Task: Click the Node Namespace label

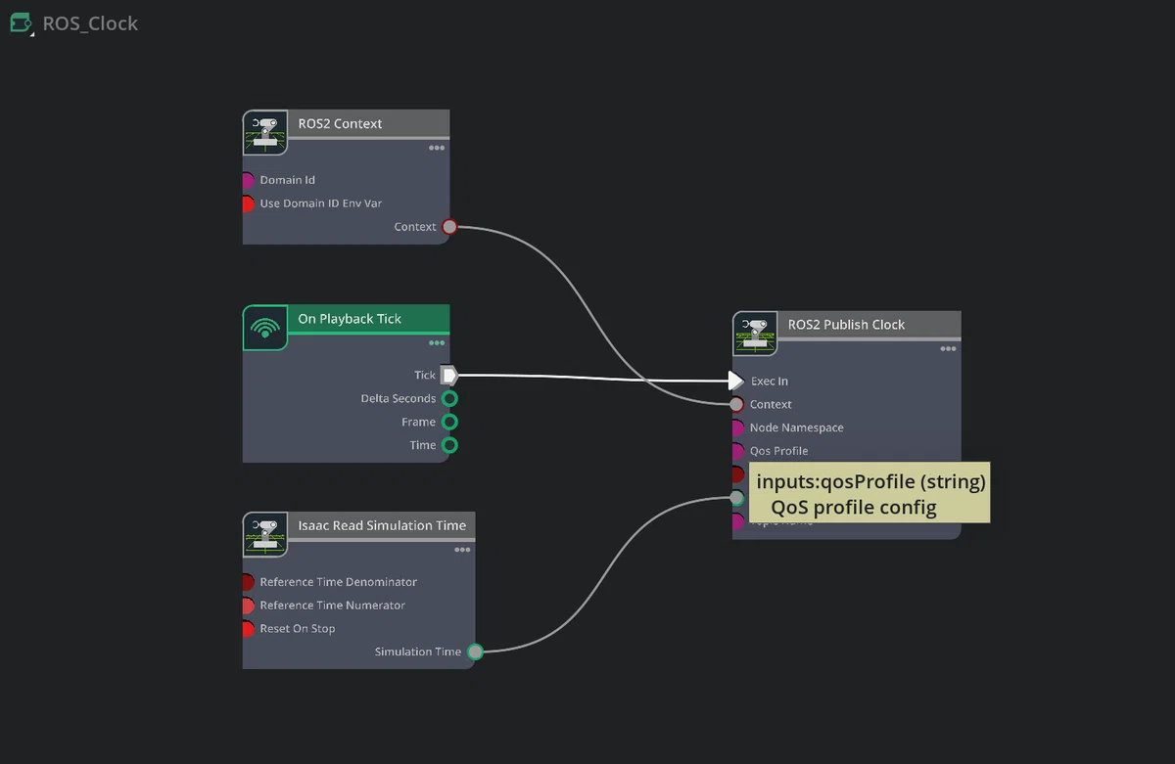Action: coord(797,427)
